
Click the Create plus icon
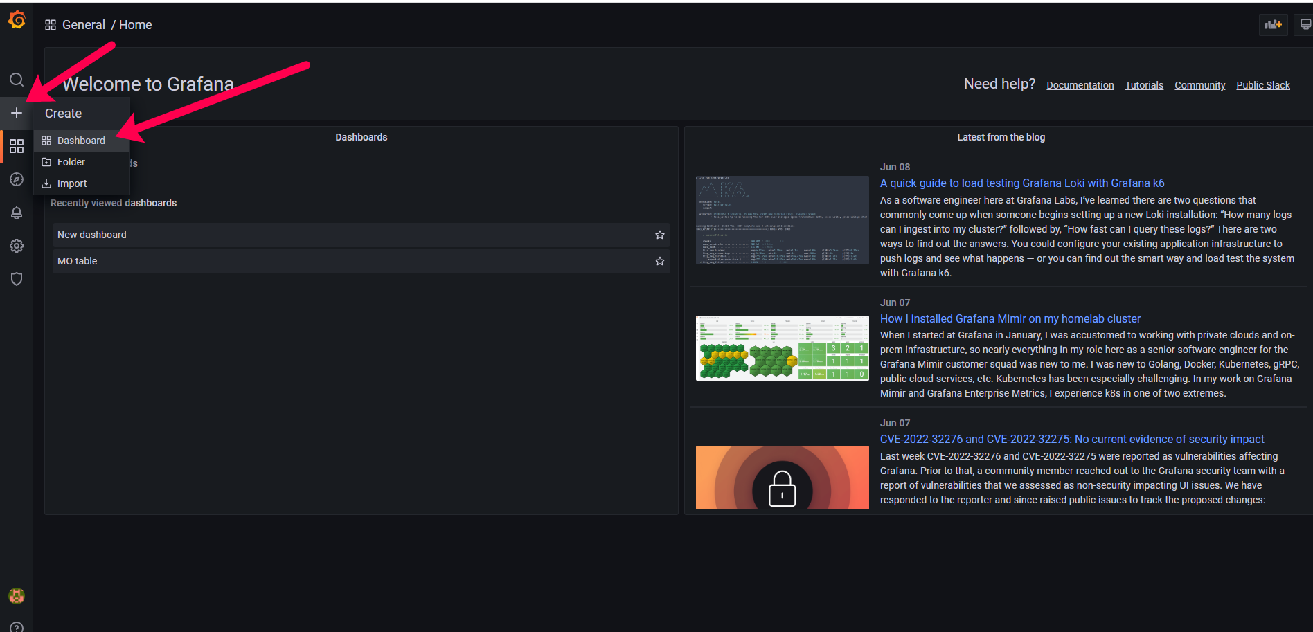pos(17,113)
